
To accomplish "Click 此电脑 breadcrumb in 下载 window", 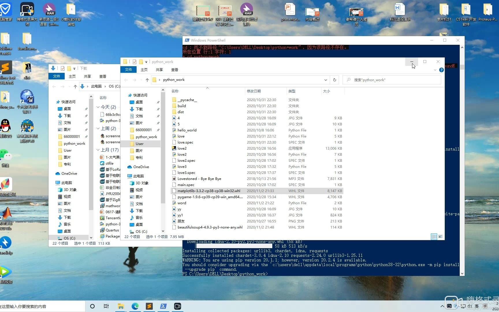I will point(96,86).
